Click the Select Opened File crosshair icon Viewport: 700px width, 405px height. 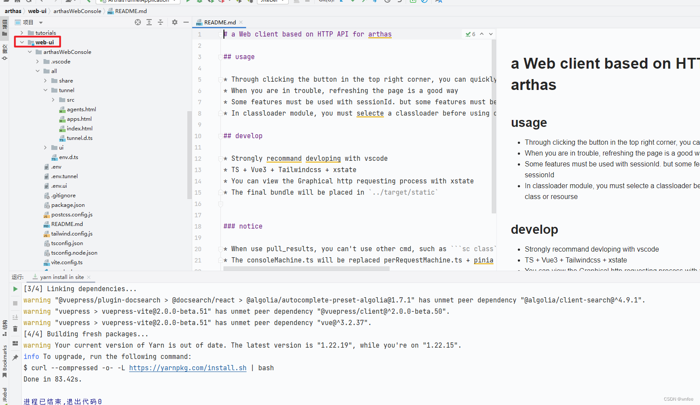click(x=138, y=22)
